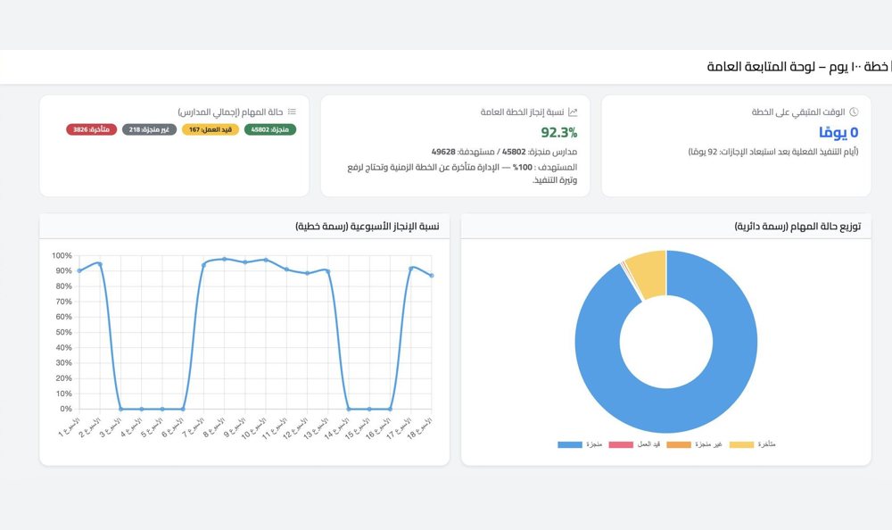The height and width of the screenshot is (530, 892).
Task: Click the yellow donut chart segment
Action: pyautogui.click(x=648, y=275)
